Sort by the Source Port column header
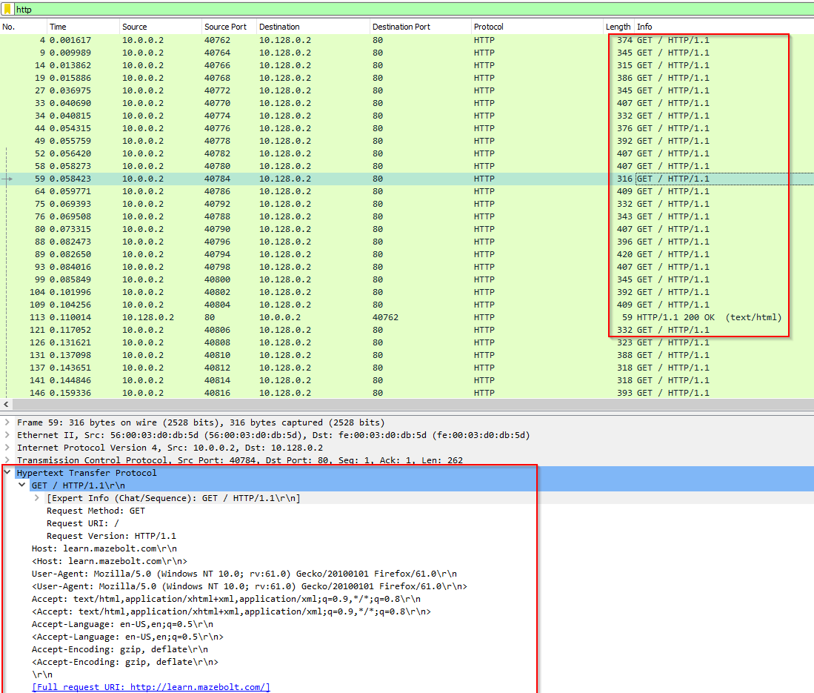The image size is (814, 693). click(226, 27)
